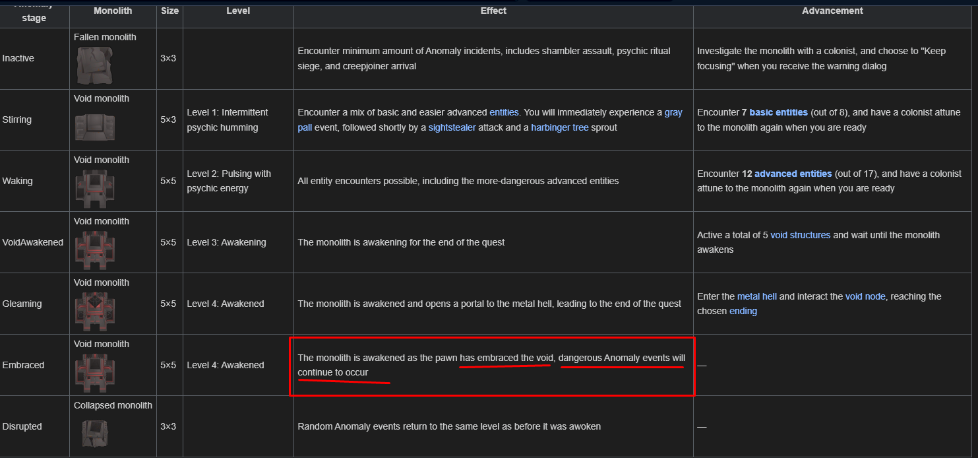Viewport: 978px width, 458px height.
Task: Click the Embraced stage monolith image
Action: click(x=94, y=372)
